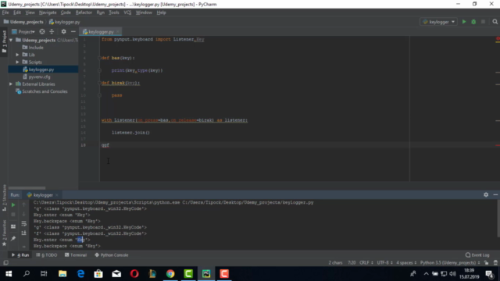500x281 pixels.
Task: Open the Favorites side tab
Action: tap(4, 233)
